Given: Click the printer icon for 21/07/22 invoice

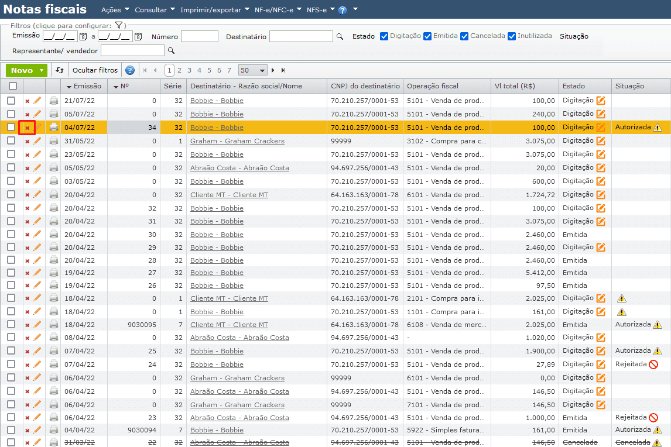Looking at the screenshot, I should click(x=54, y=101).
